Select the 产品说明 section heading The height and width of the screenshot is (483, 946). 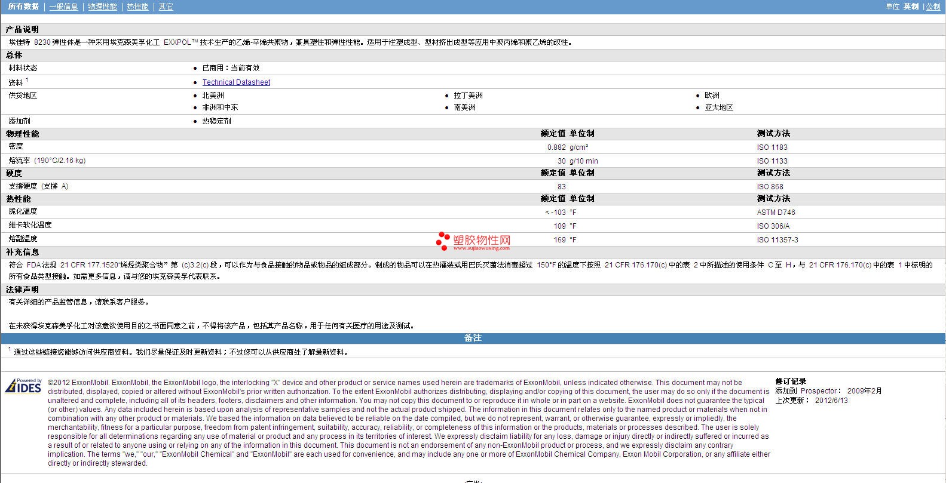pyautogui.click(x=22, y=29)
